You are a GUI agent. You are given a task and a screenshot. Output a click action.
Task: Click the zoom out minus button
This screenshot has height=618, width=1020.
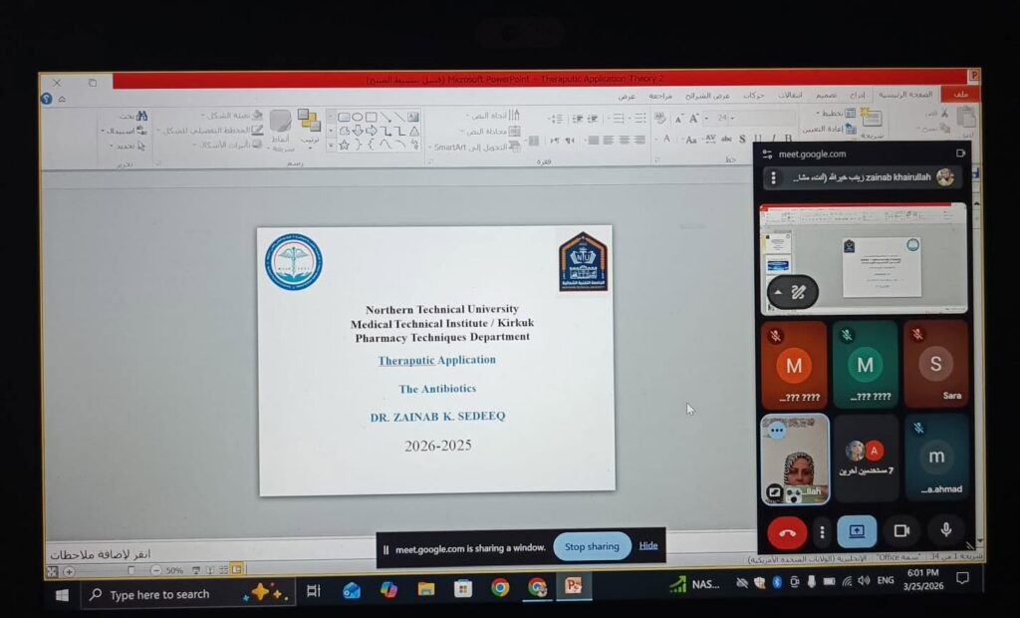coord(155,570)
